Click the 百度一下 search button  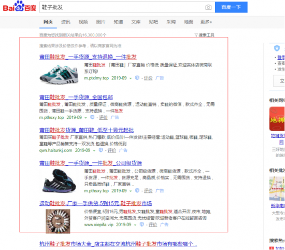tap(231, 7)
